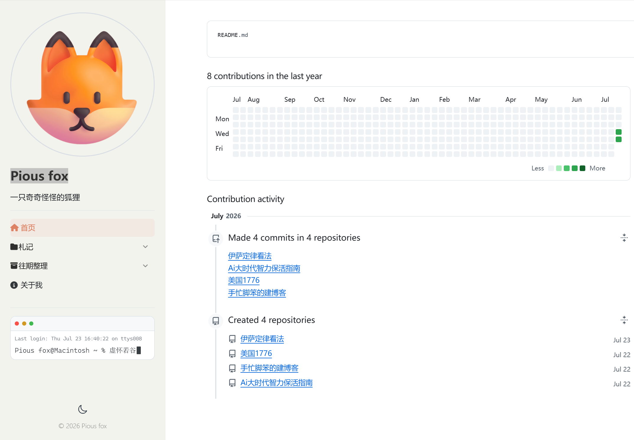
Task: Click the green Wednesday contribution cell
Action: pyautogui.click(x=619, y=132)
